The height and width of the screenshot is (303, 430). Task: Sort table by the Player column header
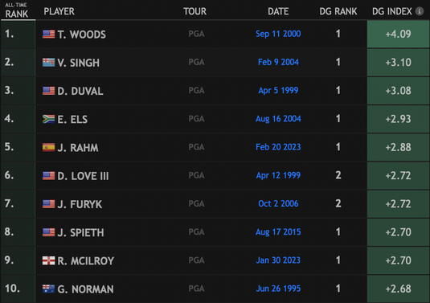59,11
